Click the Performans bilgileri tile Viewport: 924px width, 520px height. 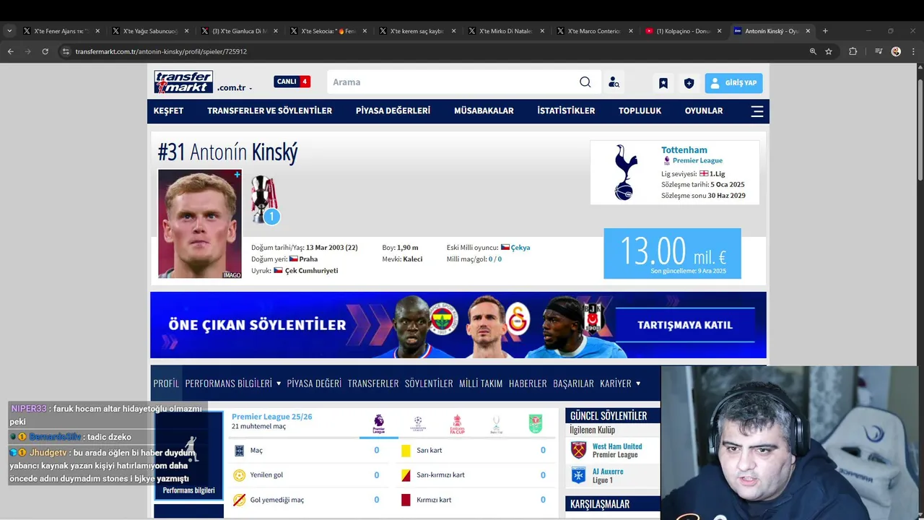(x=188, y=456)
